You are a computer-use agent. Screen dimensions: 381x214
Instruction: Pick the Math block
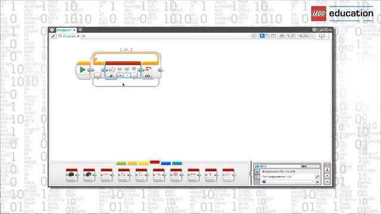(x=141, y=175)
